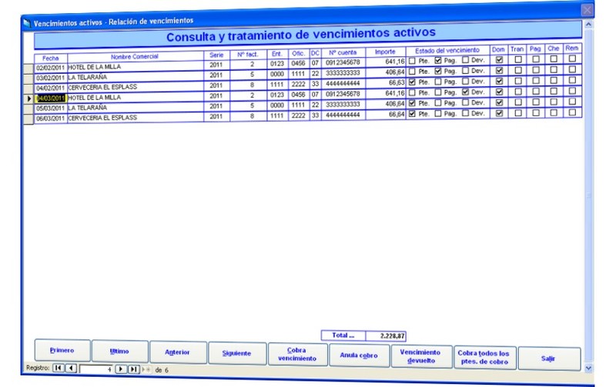Click the new record asterisk navigation icon

(x=146, y=369)
